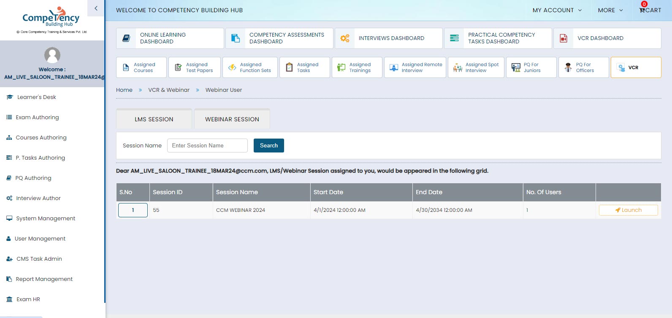The image size is (672, 318).
Task: Click the user profile avatar
Action: (52, 55)
